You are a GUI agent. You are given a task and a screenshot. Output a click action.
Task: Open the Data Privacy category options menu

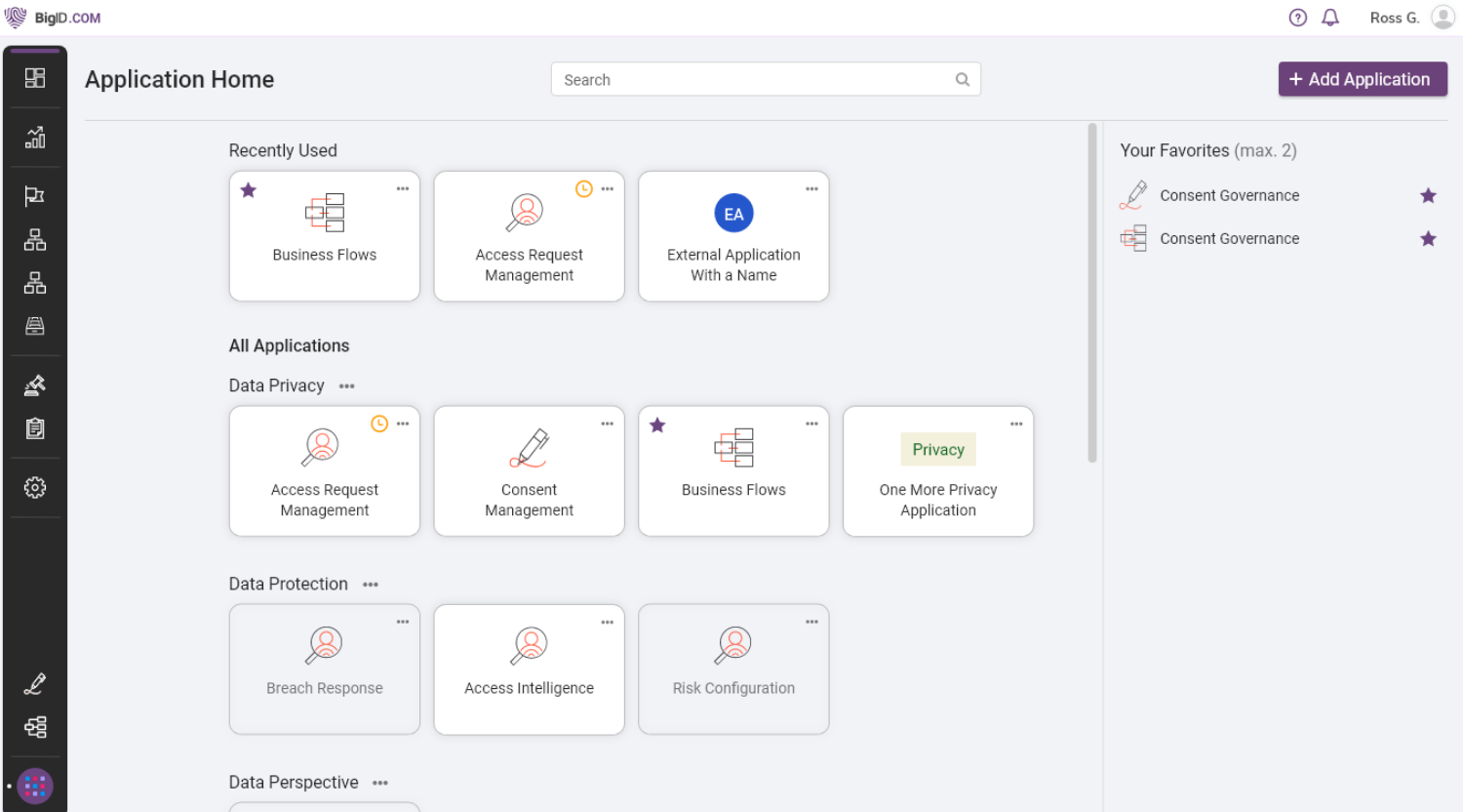pos(345,386)
